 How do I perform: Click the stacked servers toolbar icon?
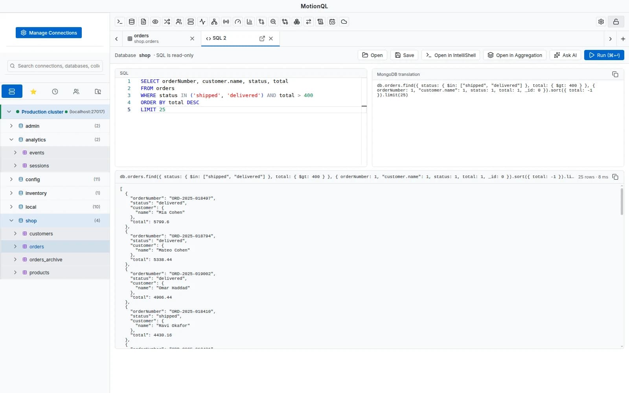click(191, 22)
